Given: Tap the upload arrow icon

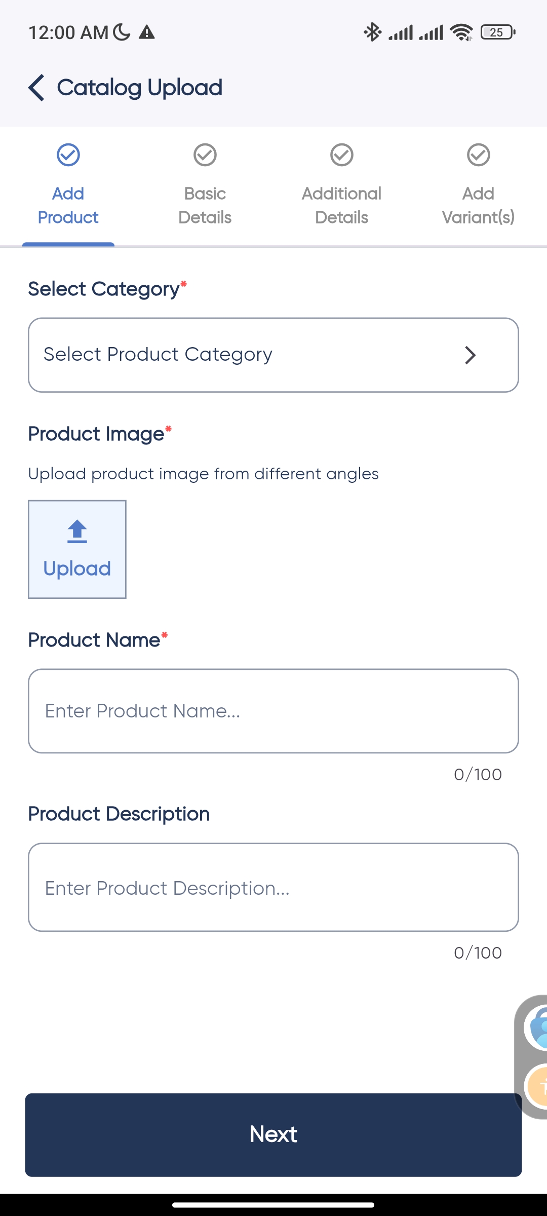Looking at the screenshot, I should (x=77, y=531).
